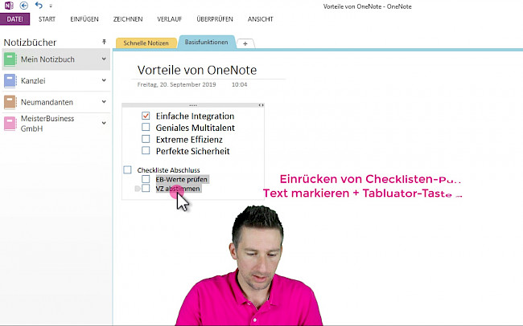Expand the Kanzlei notebook chevron

pyautogui.click(x=104, y=80)
